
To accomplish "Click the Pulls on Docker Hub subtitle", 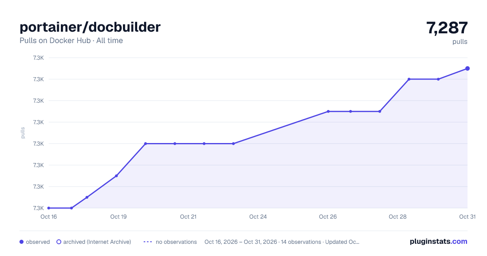I will [71, 41].
